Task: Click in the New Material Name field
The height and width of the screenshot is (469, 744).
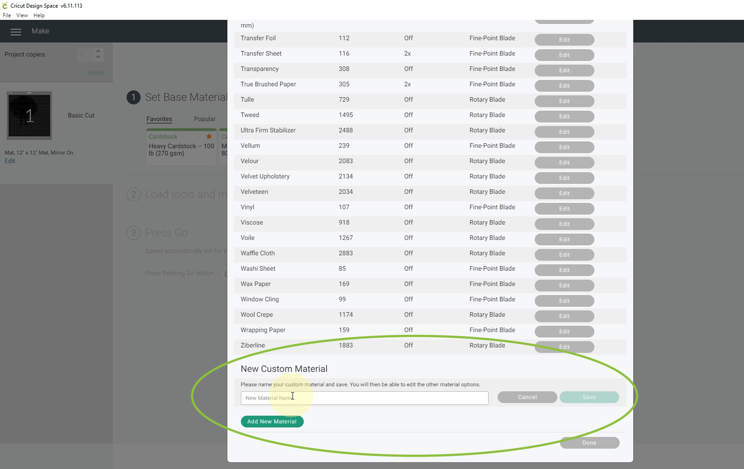Action: (364, 398)
